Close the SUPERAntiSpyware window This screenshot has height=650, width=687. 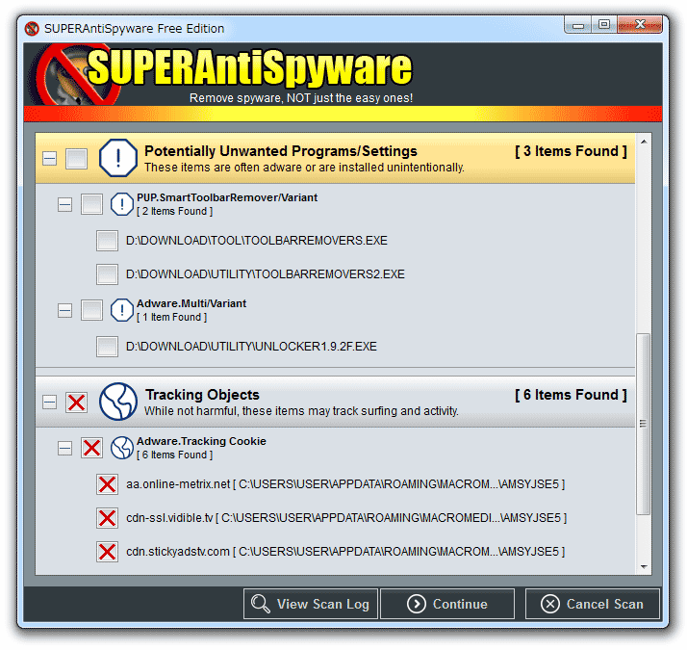tap(640, 25)
